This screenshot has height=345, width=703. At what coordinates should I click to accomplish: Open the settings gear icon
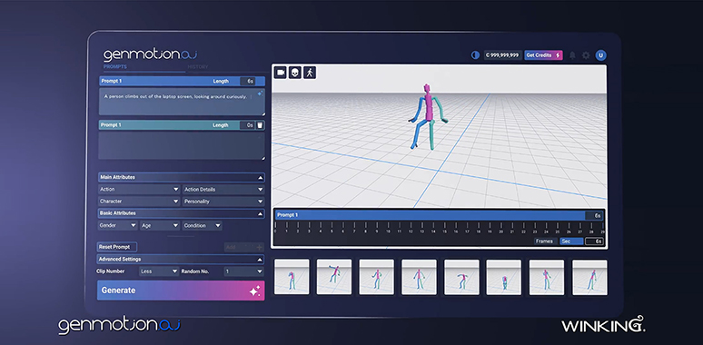pyautogui.click(x=586, y=55)
